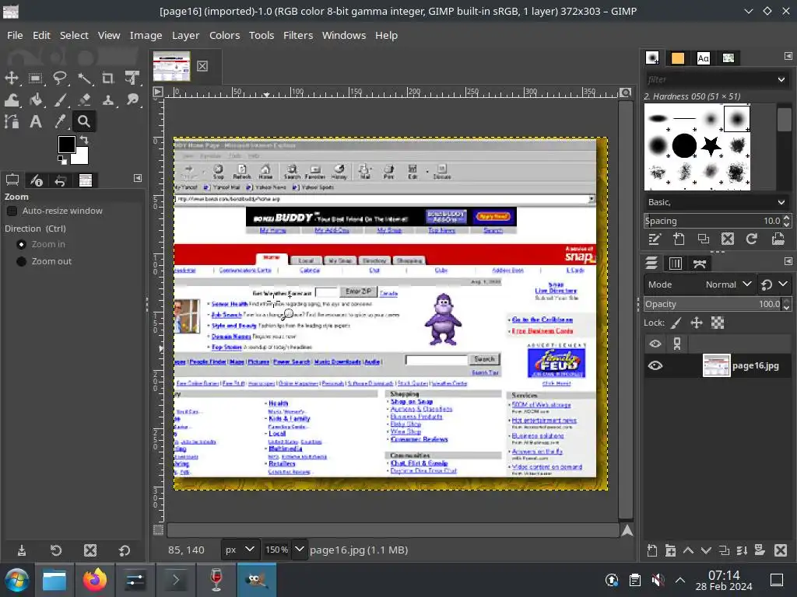Image resolution: width=797 pixels, height=597 pixels.
Task: Open the Tool Options tab
Action: click(12, 180)
